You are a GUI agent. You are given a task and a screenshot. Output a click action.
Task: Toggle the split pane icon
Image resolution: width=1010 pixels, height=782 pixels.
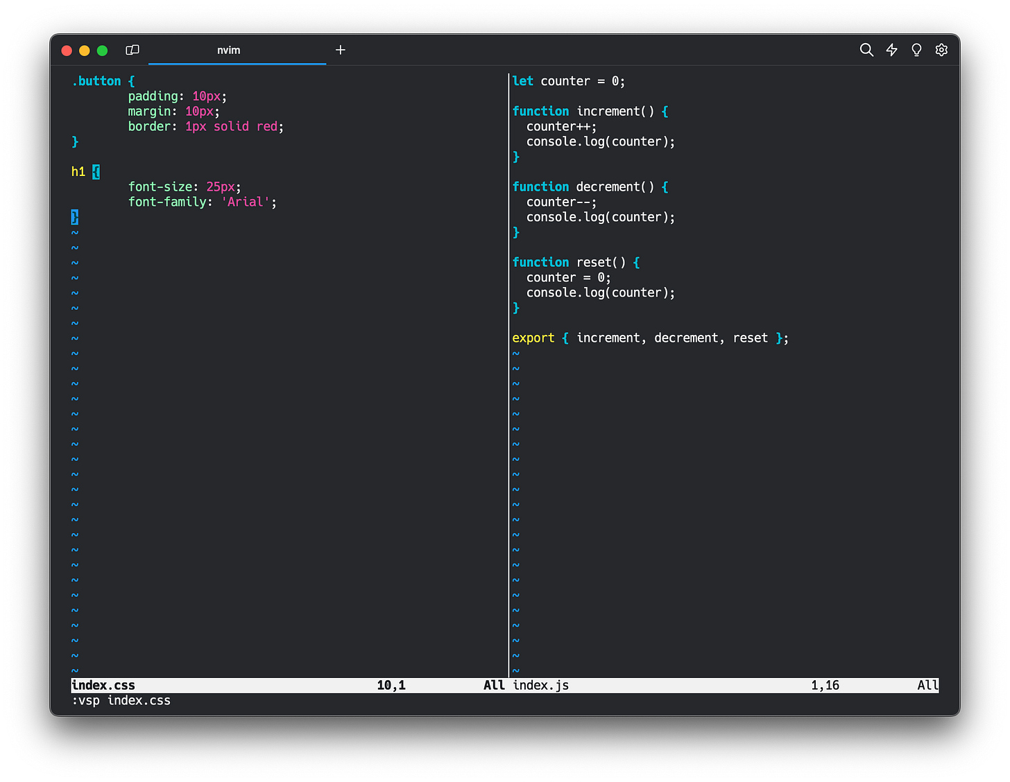132,50
